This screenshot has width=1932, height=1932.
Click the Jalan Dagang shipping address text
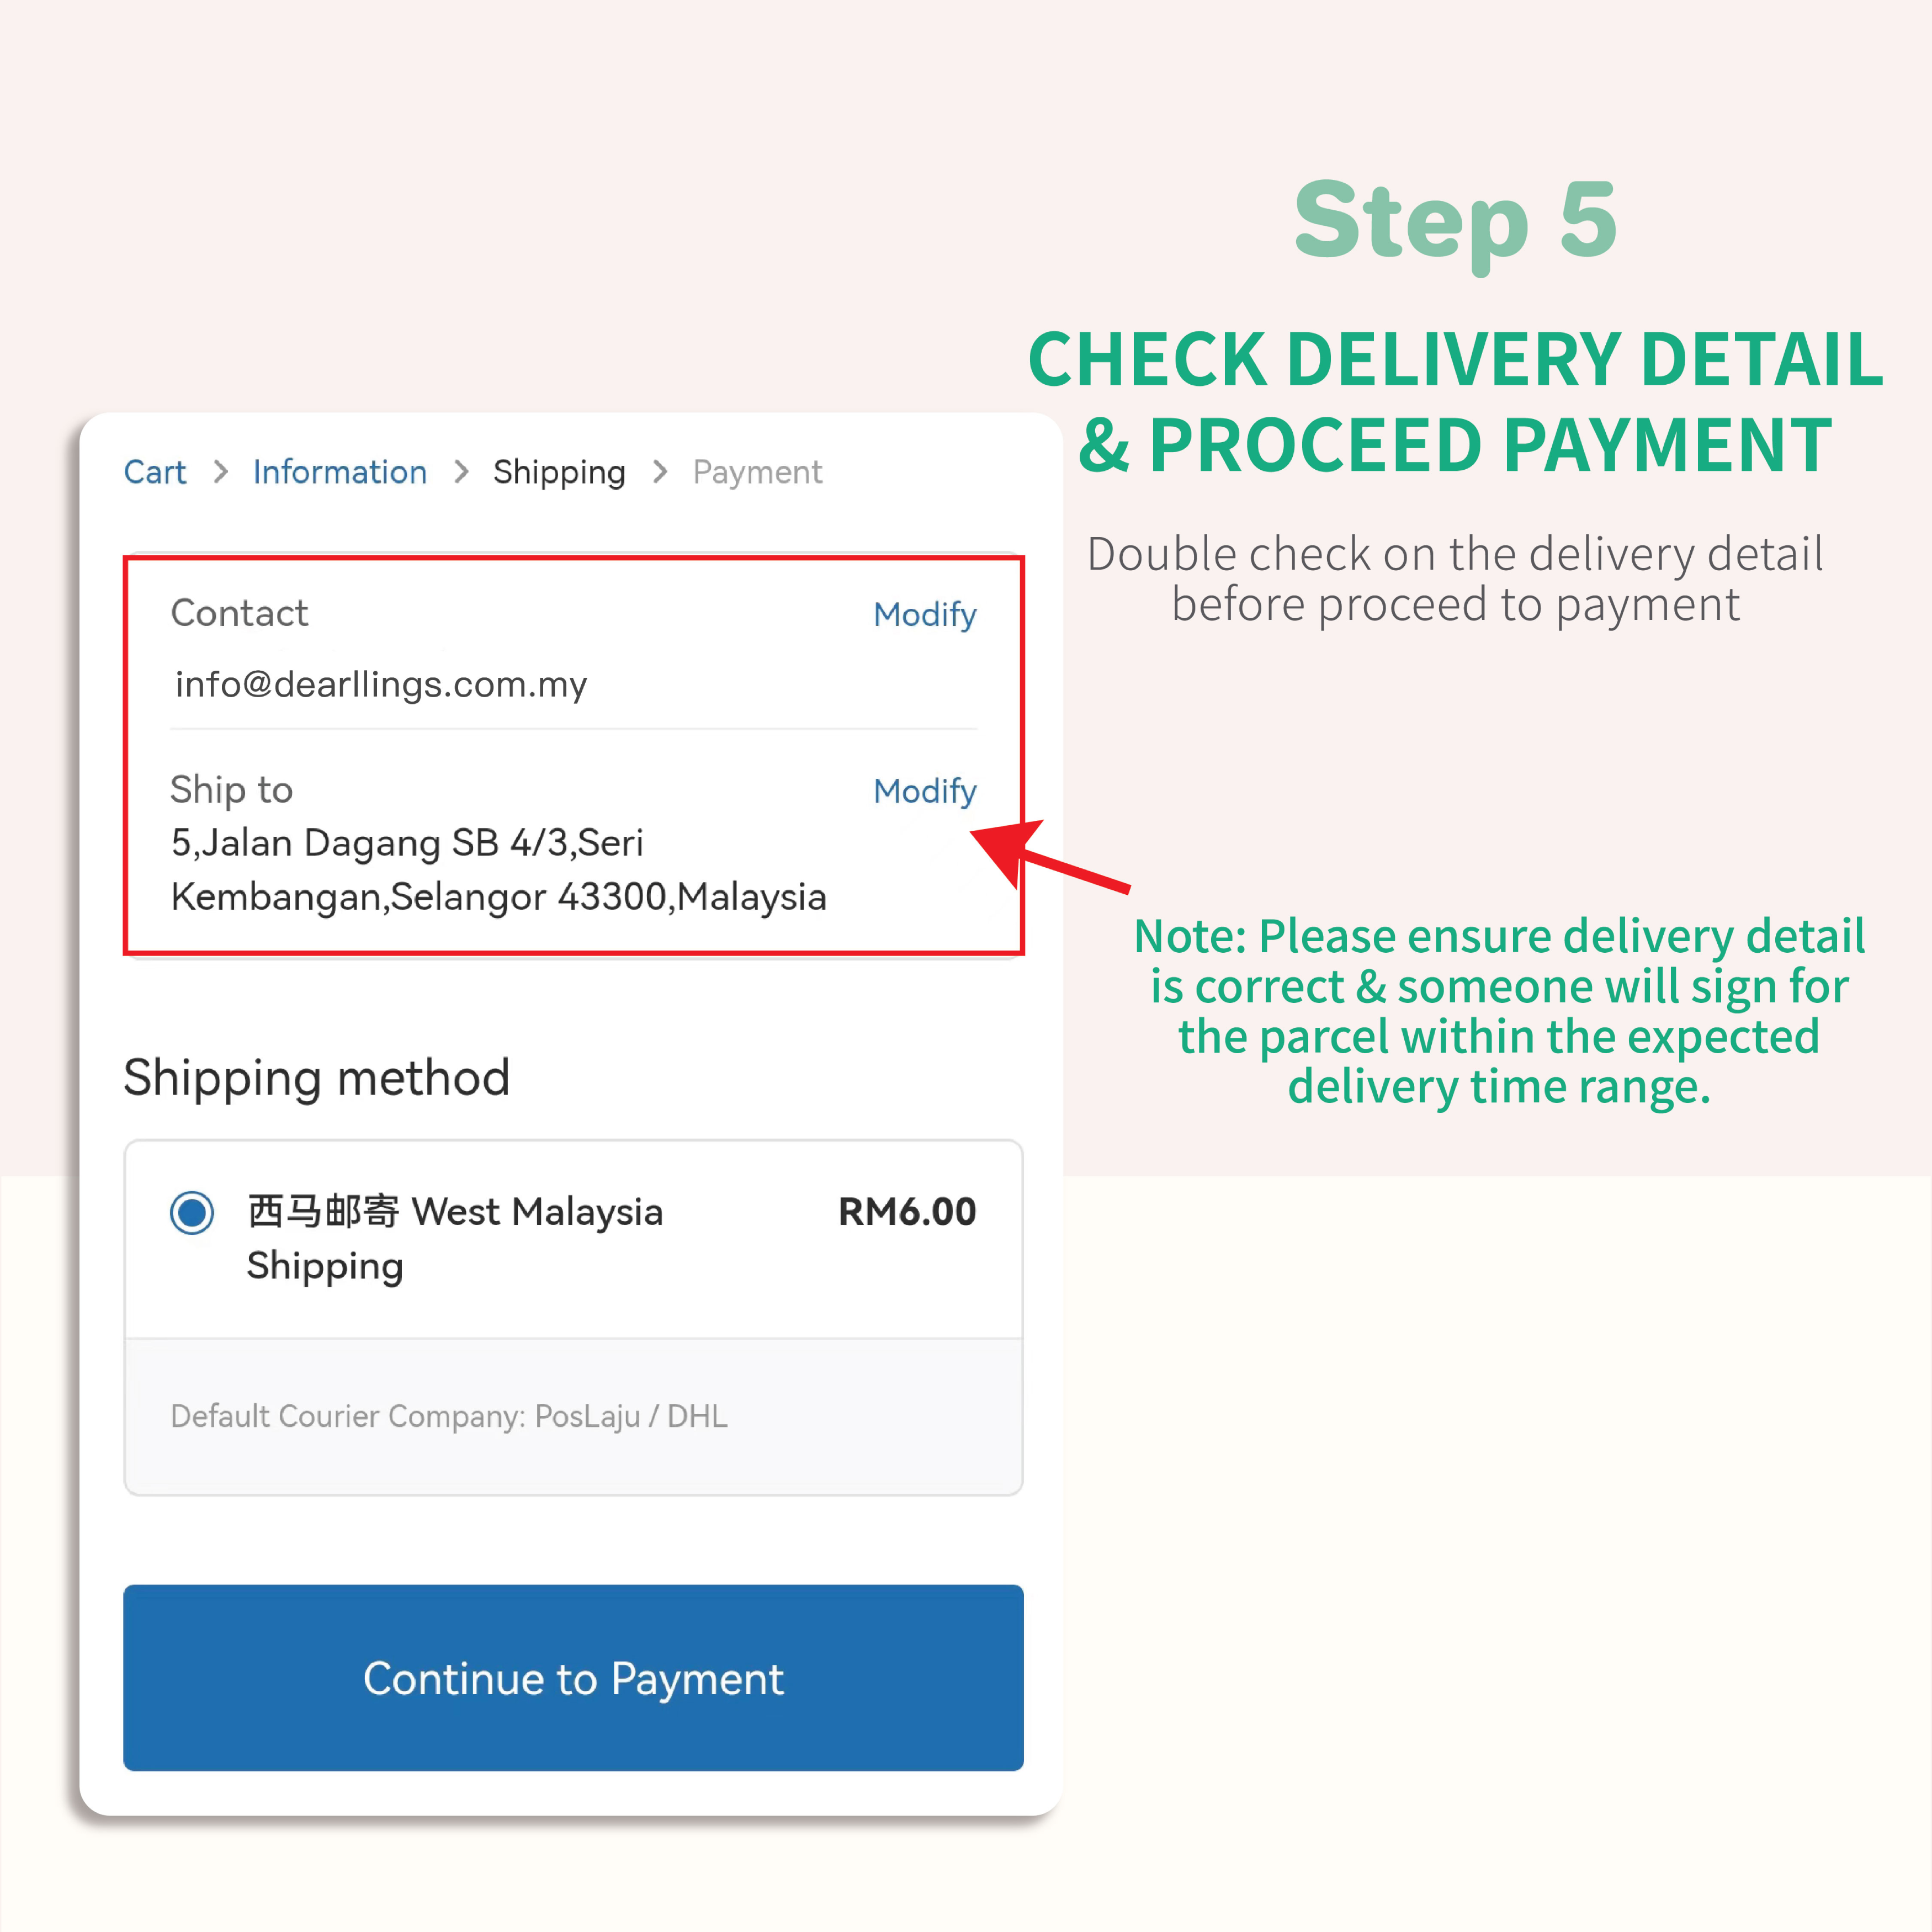498,869
